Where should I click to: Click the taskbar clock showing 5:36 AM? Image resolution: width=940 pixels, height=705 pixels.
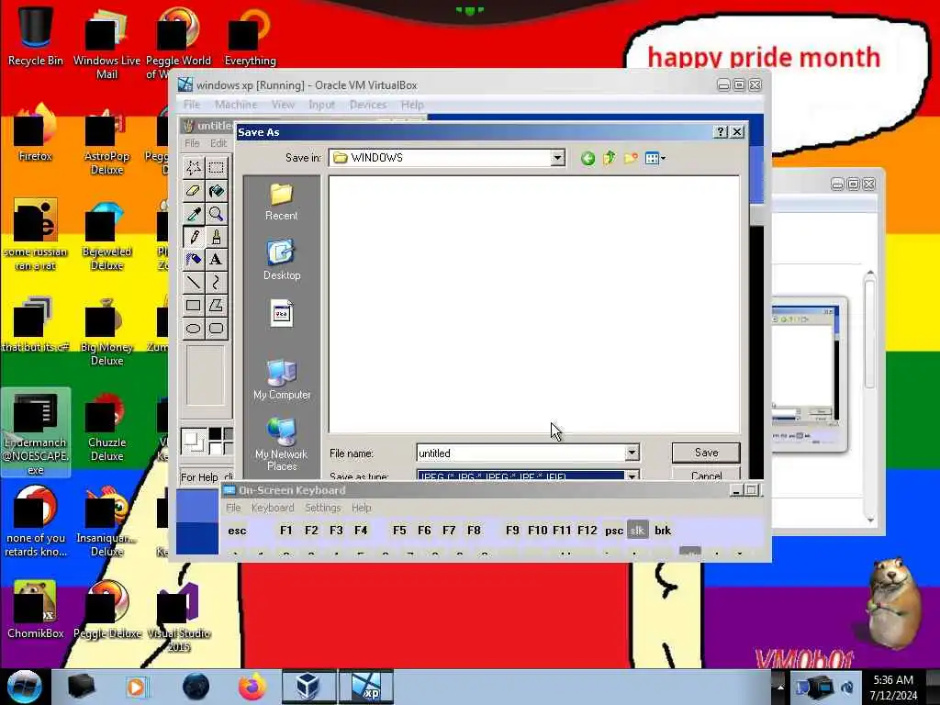[893, 687]
